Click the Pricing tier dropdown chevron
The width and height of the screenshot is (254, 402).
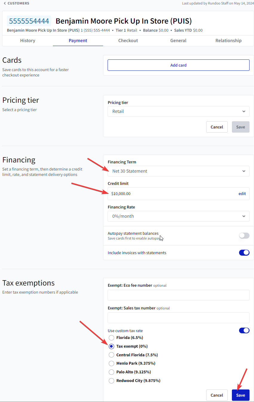pyautogui.click(x=244, y=111)
